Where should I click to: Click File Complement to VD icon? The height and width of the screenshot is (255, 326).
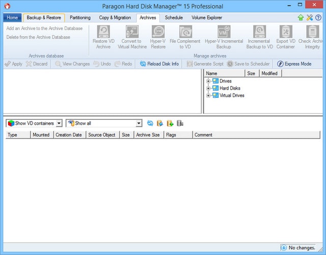pyautogui.click(x=185, y=33)
